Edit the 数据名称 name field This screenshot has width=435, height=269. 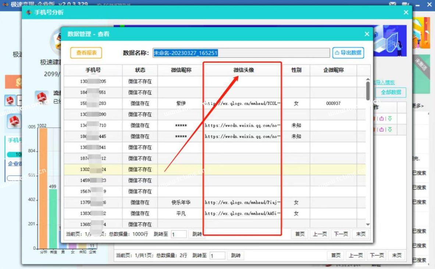pyautogui.click(x=241, y=53)
